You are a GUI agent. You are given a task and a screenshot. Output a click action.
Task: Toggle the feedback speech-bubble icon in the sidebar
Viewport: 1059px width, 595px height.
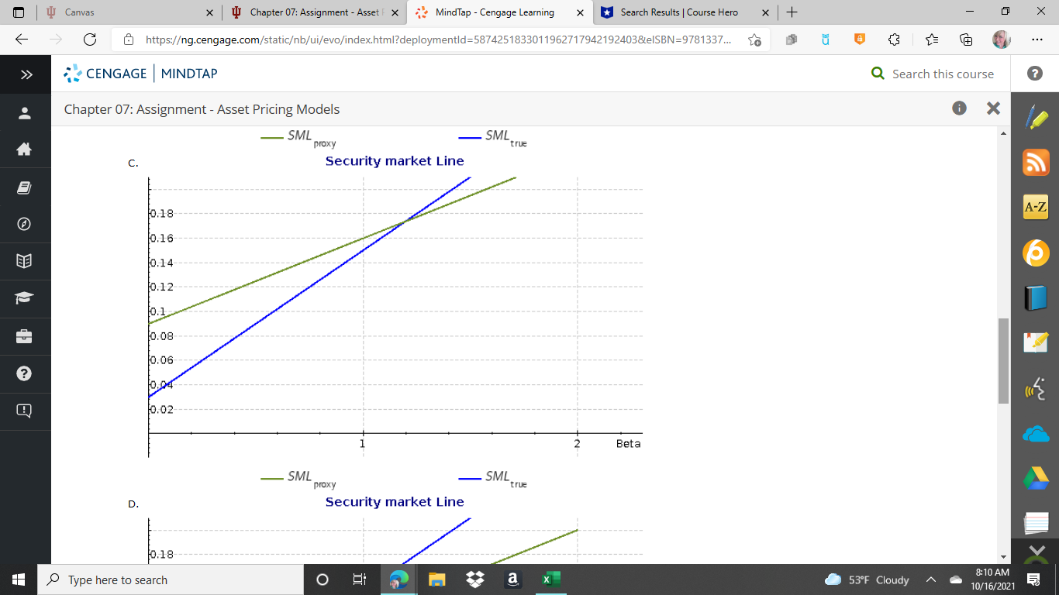coord(26,411)
